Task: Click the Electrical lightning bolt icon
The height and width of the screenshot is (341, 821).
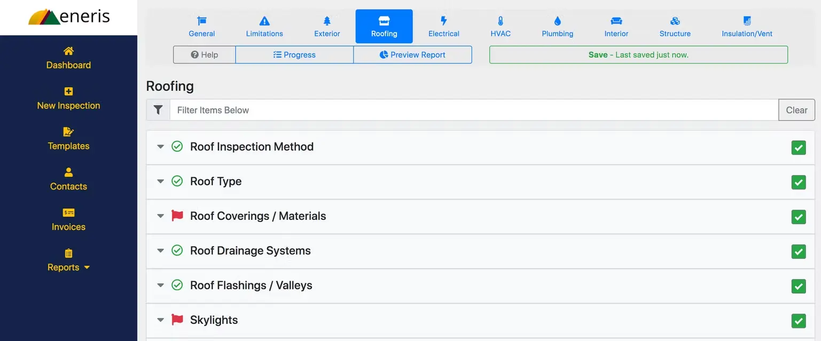Action: [443, 21]
